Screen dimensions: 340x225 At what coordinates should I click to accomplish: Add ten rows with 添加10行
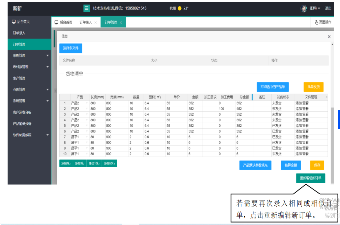click(x=94, y=163)
